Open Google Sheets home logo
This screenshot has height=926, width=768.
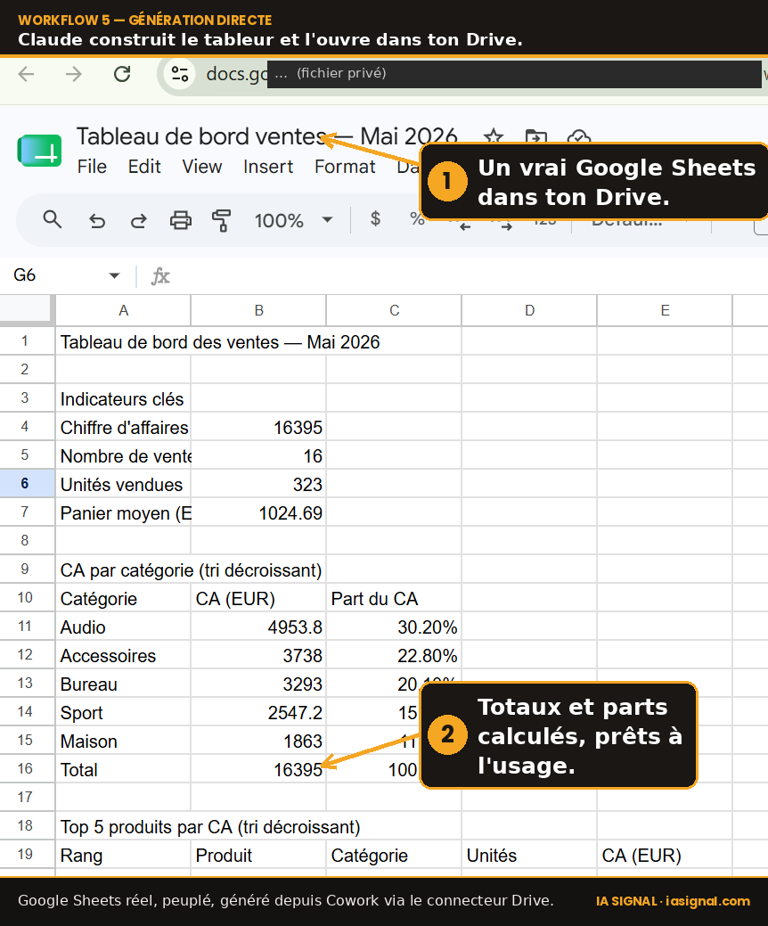pos(39,150)
